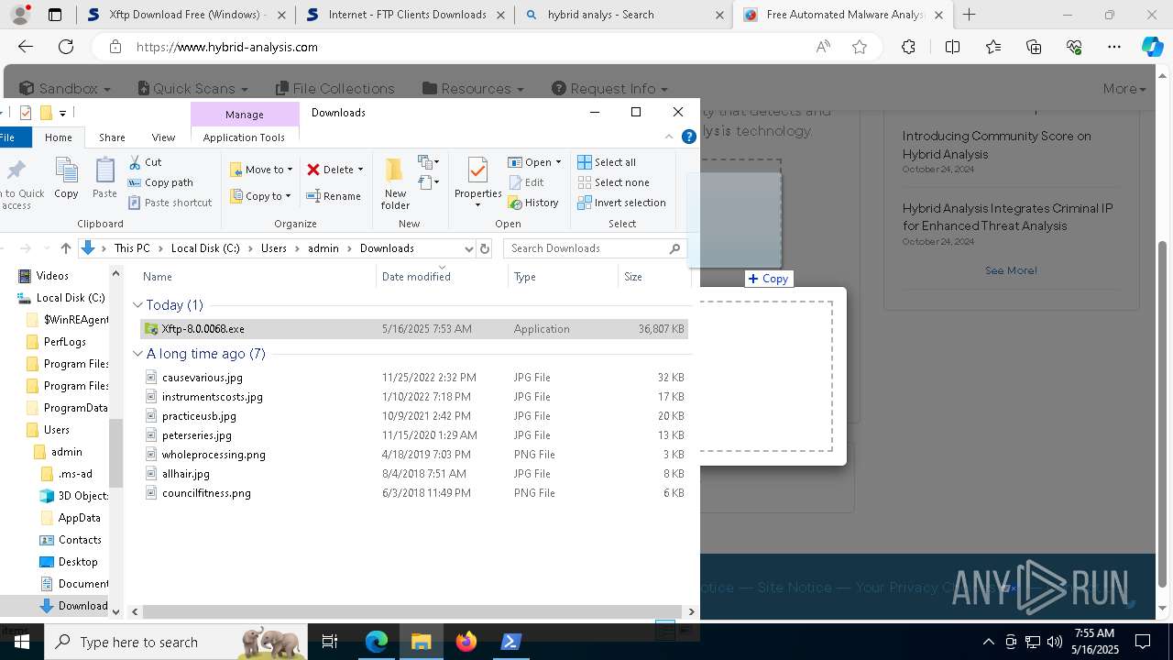Add page to favorites star icon
The image size is (1173, 660).
click(x=860, y=47)
